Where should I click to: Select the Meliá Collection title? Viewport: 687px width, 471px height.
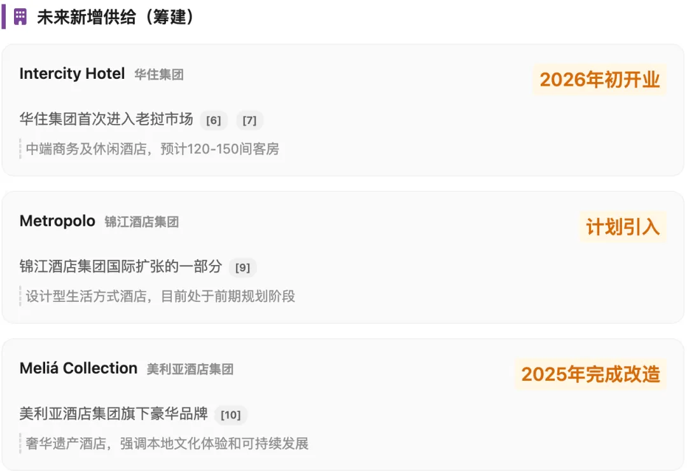[78, 368]
